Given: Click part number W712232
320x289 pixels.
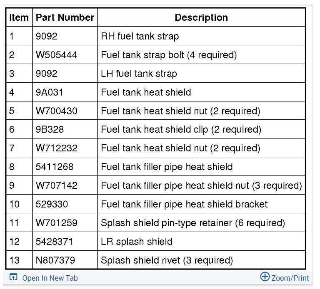Looking at the screenshot, I should 56,148.
